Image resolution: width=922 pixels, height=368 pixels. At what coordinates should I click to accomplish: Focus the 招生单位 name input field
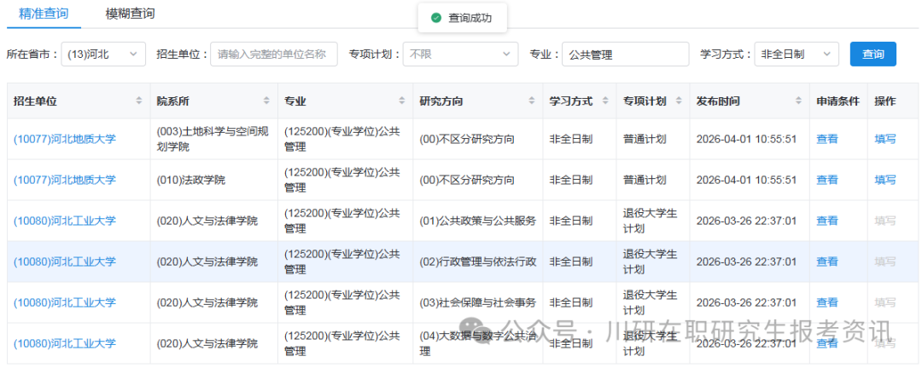[x=274, y=54]
